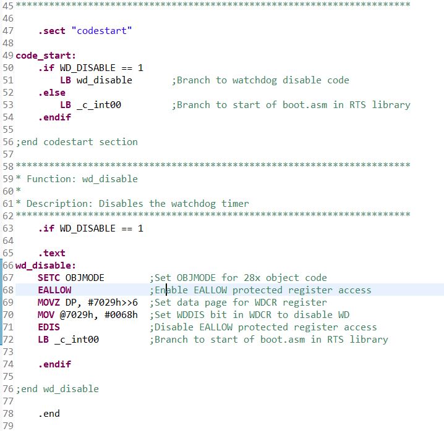The height and width of the screenshot is (431, 444).
Task: Click 'Function: wd_disable' comment line
Action: [x=77, y=178]
